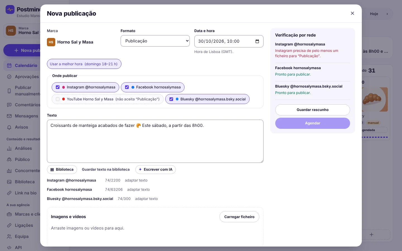Click adaptar texto for Instagram row
The image size is (402, 251).
click(x=136, y=180)
